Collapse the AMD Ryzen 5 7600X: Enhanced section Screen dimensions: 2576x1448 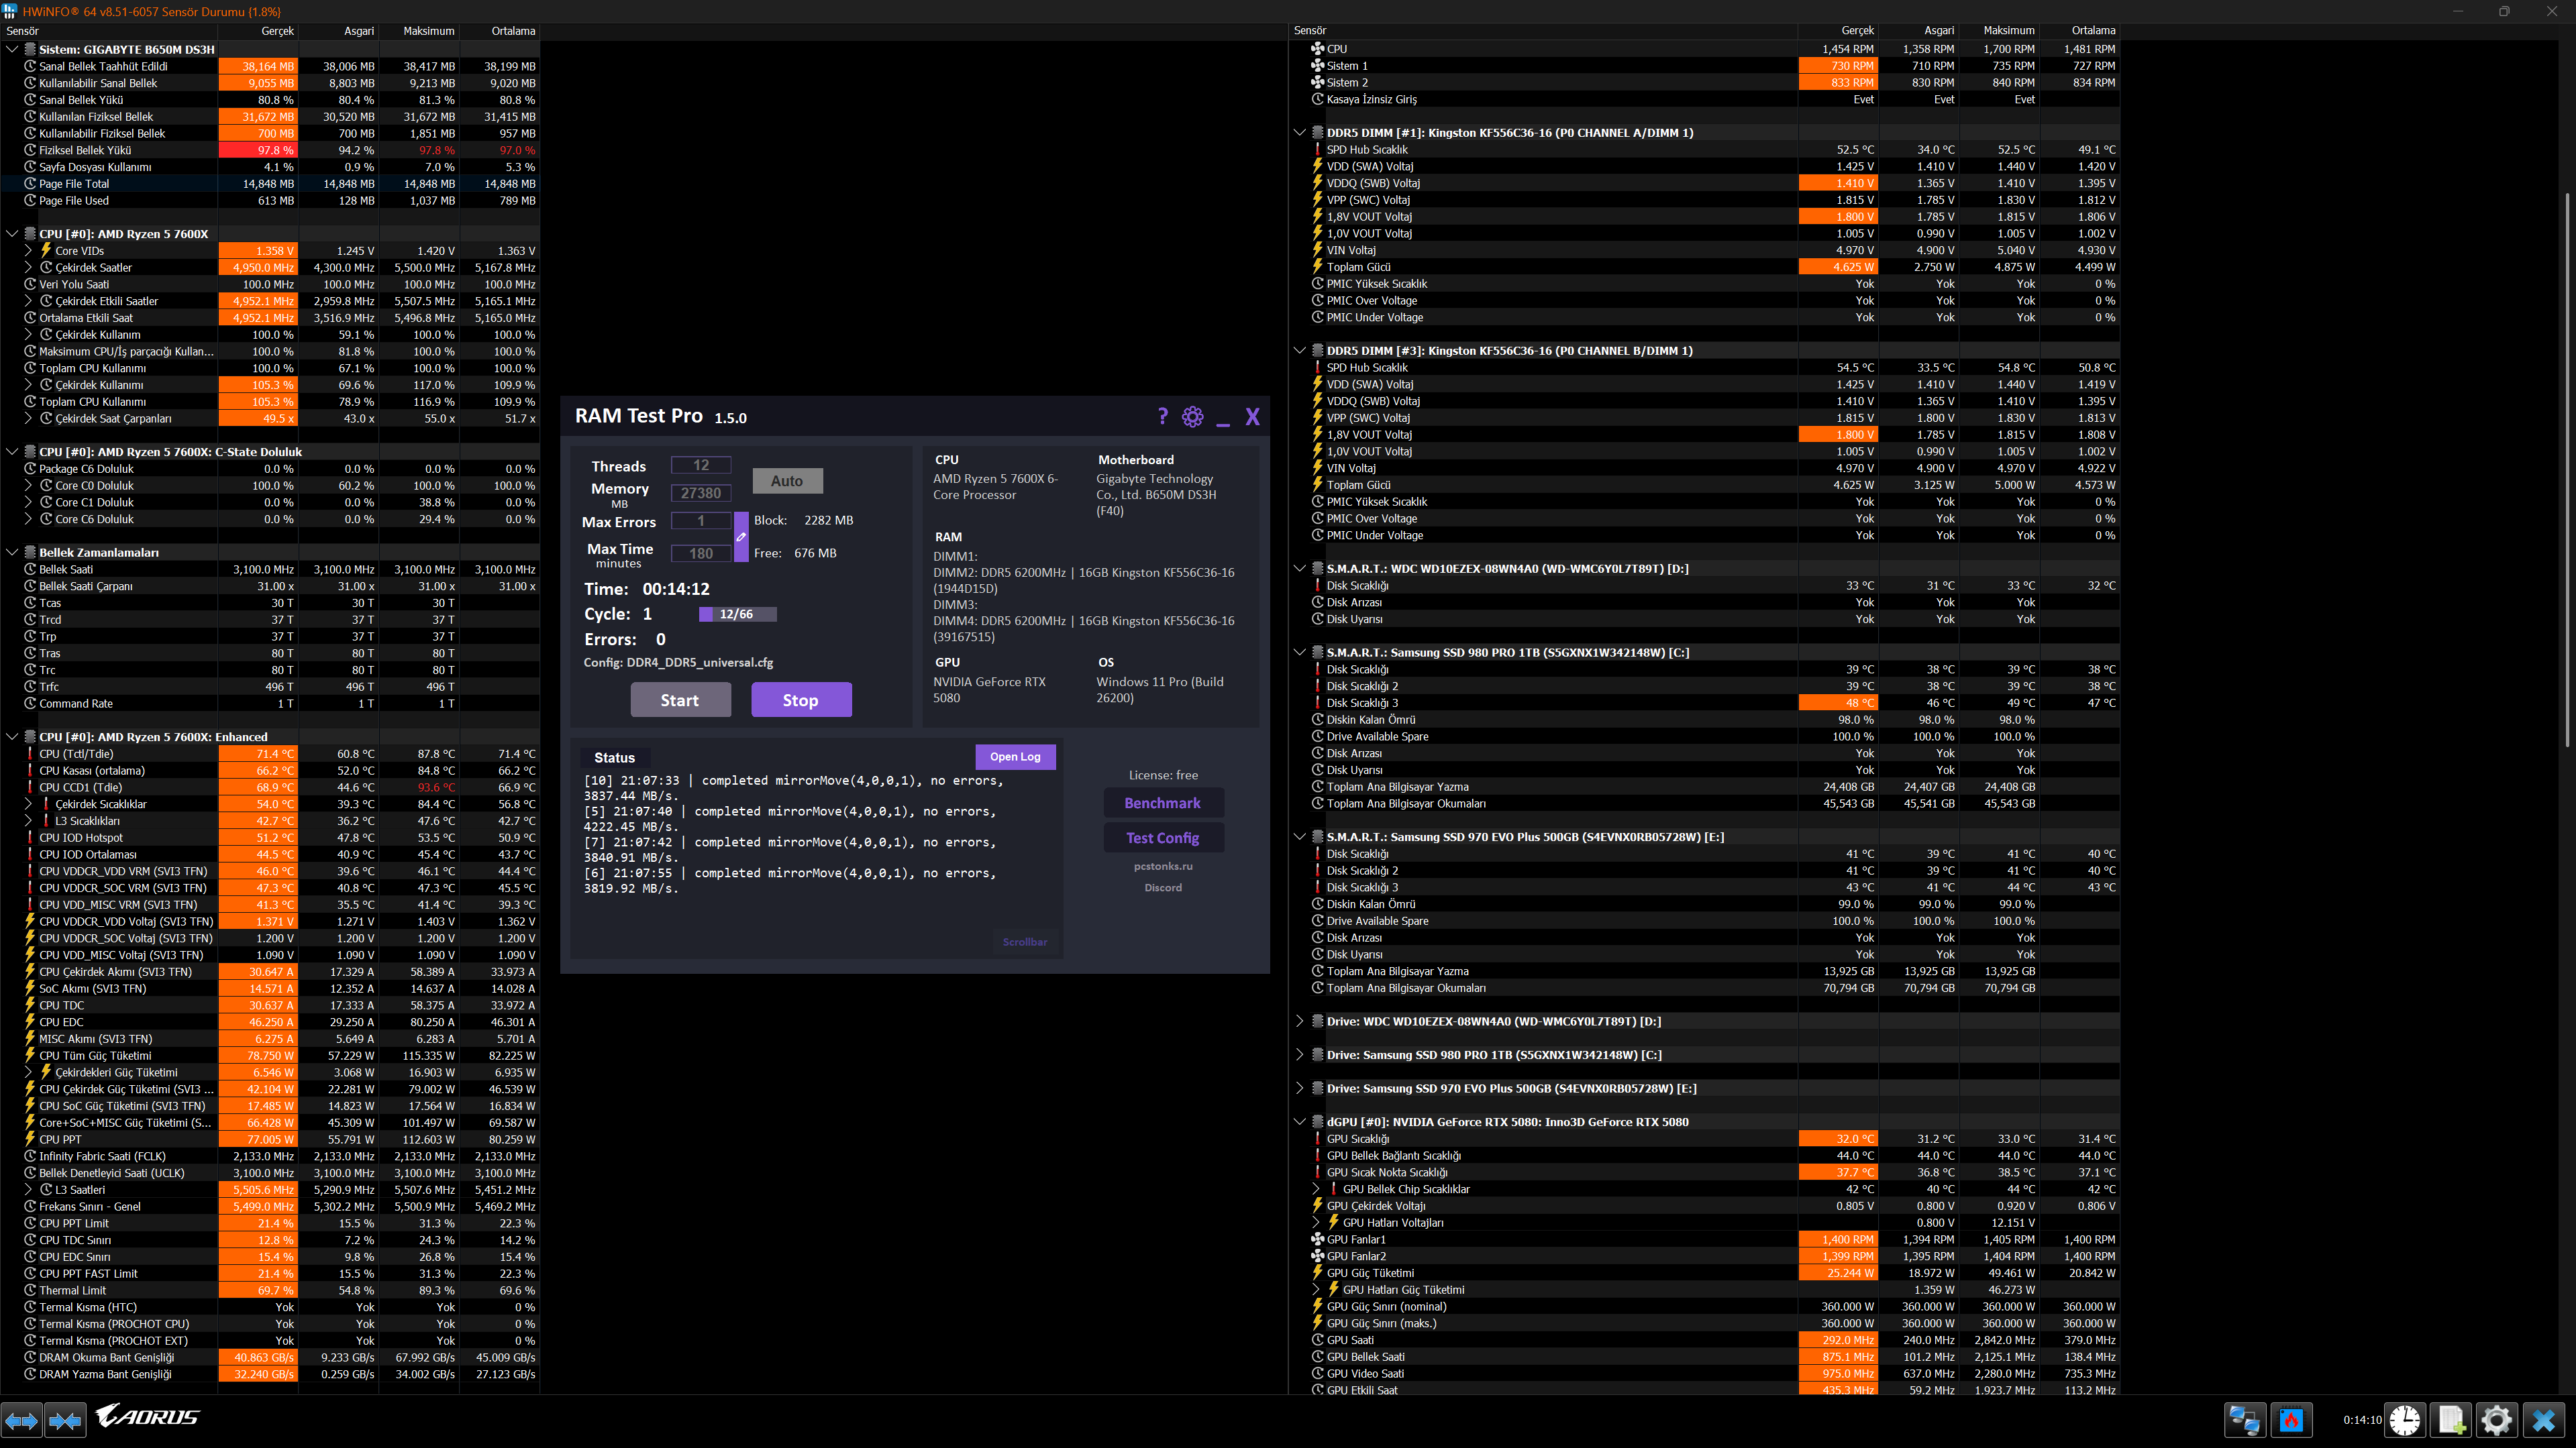point(12,736)
